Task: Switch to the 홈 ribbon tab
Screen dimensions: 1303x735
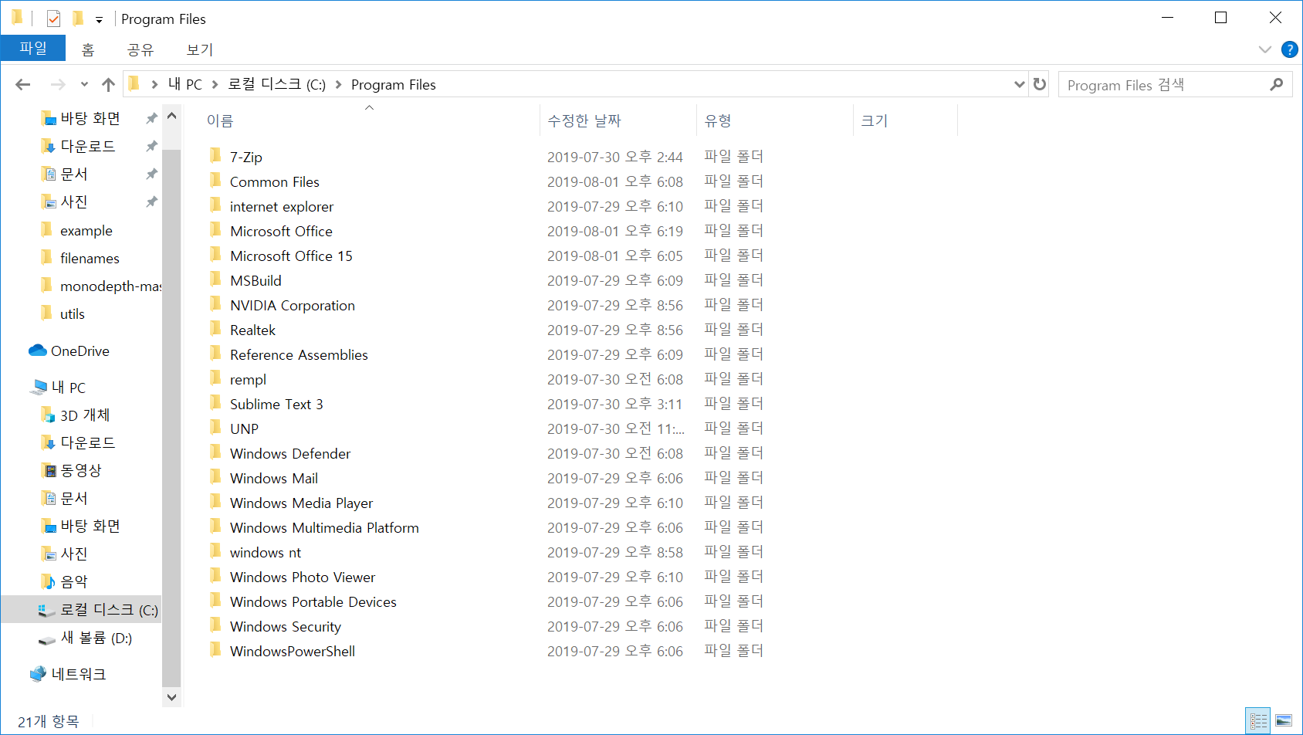Action: 88,49
